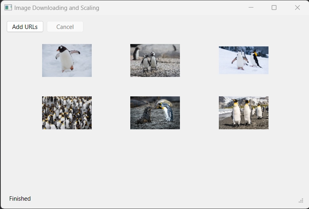This screenshot has height=209, width=309.
Task: Click the status bar area right of Finished
Action: coord(159,199)
